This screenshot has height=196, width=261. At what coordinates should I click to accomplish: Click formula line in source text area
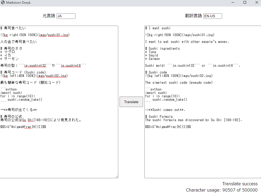tap(23, 127)
